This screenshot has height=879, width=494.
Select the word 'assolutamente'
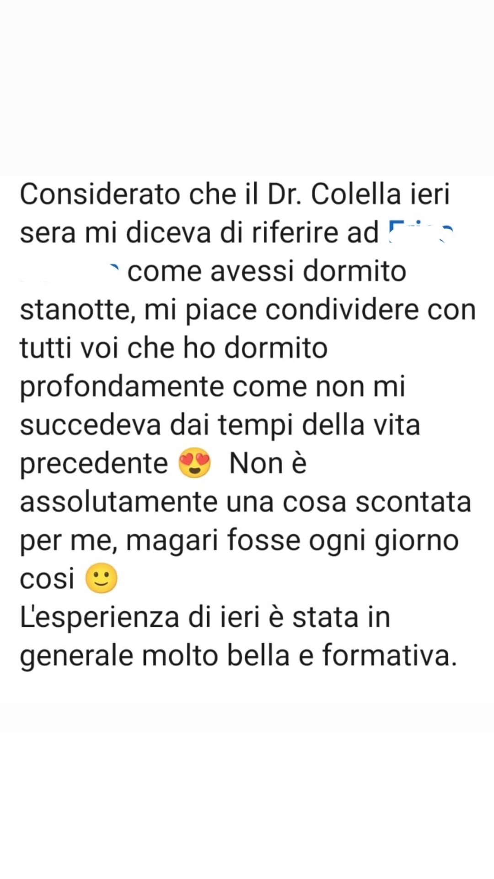click(x=118, y=502)
